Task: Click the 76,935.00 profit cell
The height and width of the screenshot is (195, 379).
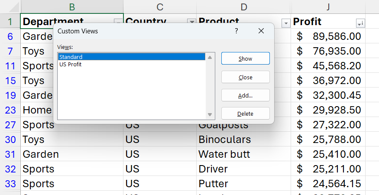Action: click(x=328, y=51)
